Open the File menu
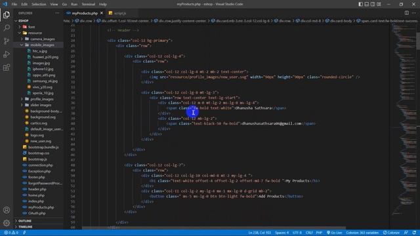The width and height of the screenshot is (420, 236). pos(14,5)
